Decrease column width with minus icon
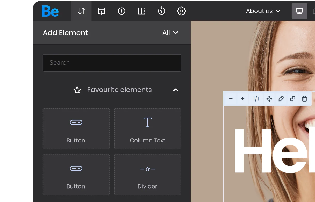 point(231,99)
